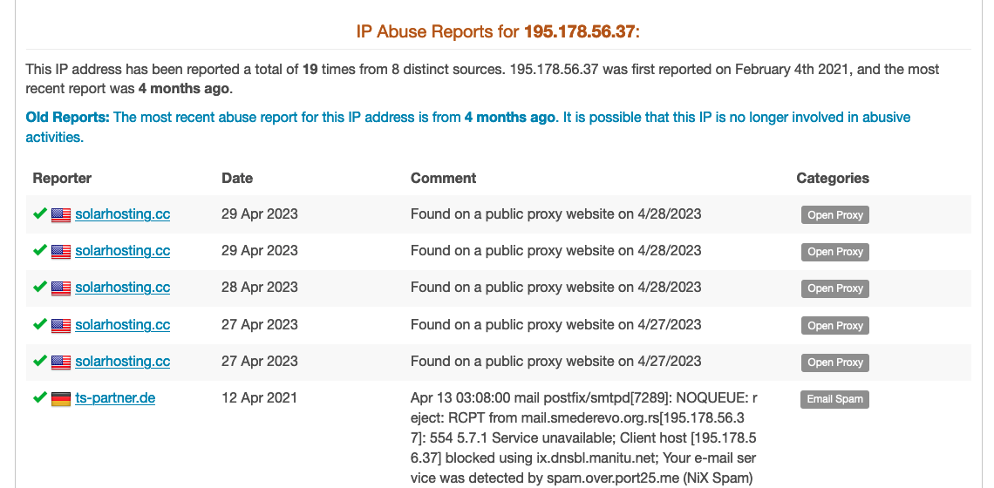This screenshot has width=994, height=488.
Task: Click the green checkmark in the second 29 Apr row
Action: [x=40, y=250]
